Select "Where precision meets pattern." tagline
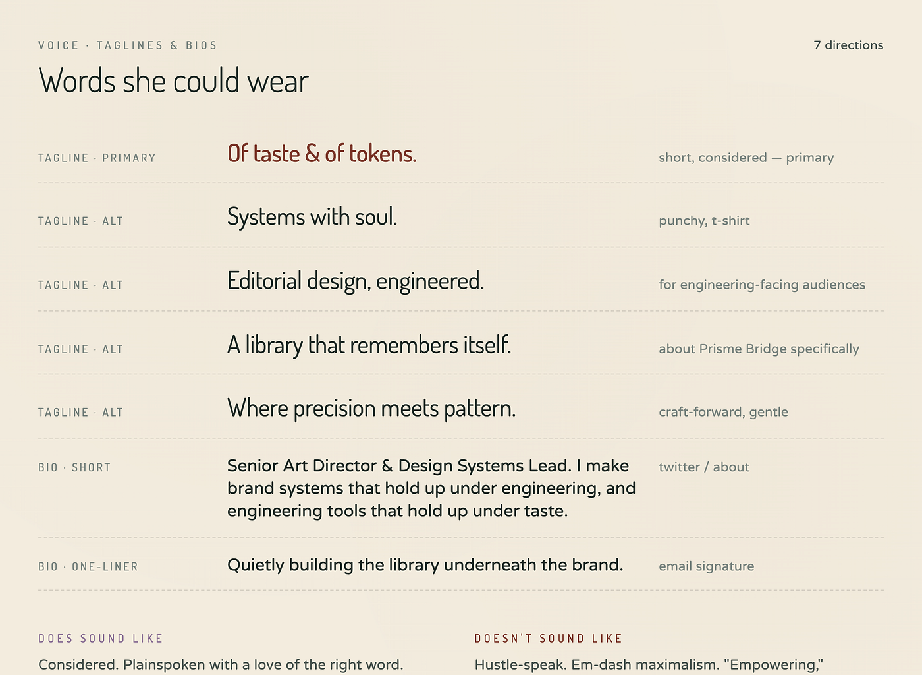Screen dimensions: 922x675 (x=371, y=409)
